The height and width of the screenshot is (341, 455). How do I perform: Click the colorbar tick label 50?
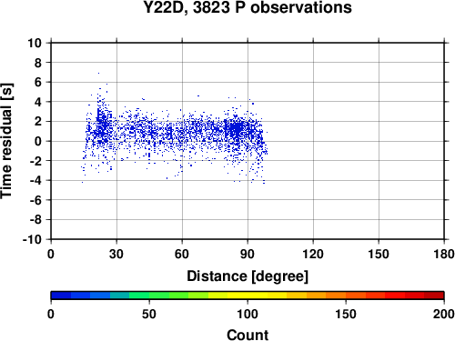[149, 314]
